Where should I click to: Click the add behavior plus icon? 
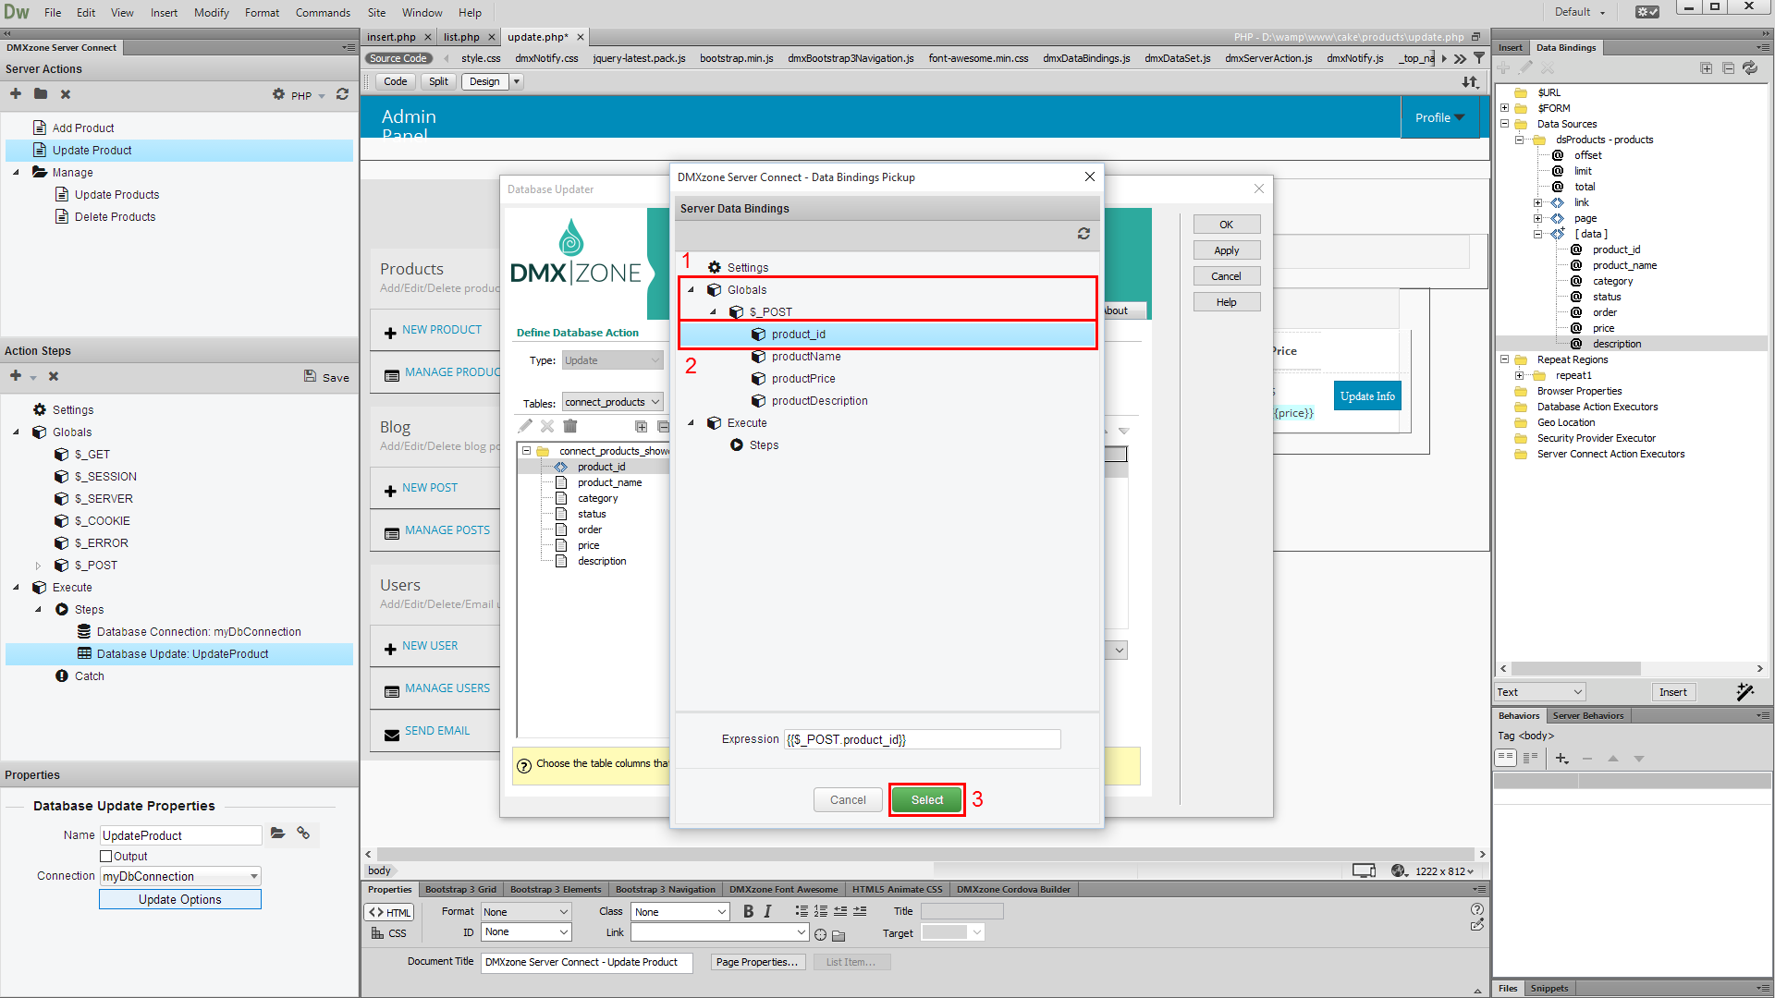[1561, 759]
